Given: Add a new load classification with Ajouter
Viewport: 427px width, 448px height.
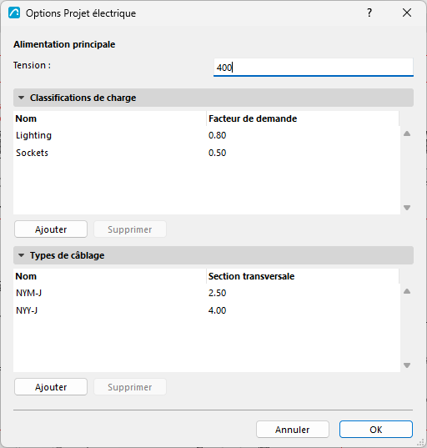Looking at the screenshot, I should [51, 229].
